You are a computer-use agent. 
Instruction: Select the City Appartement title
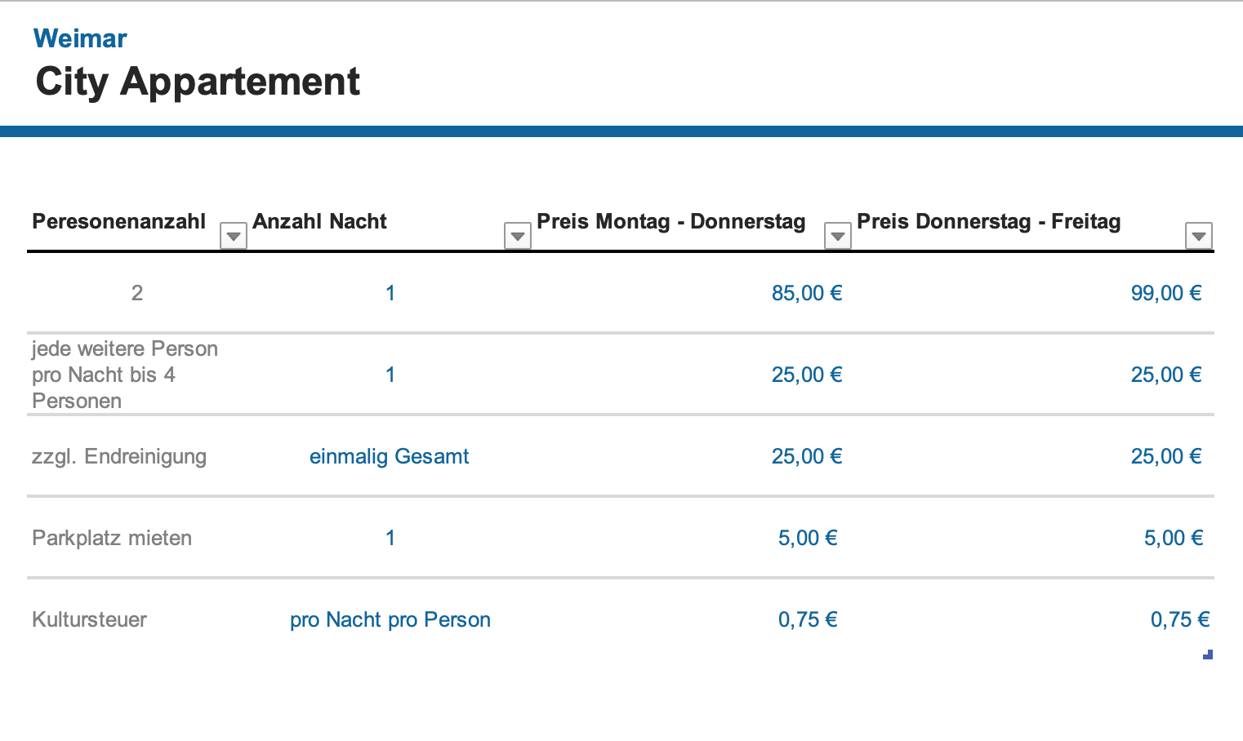(198, 82)
